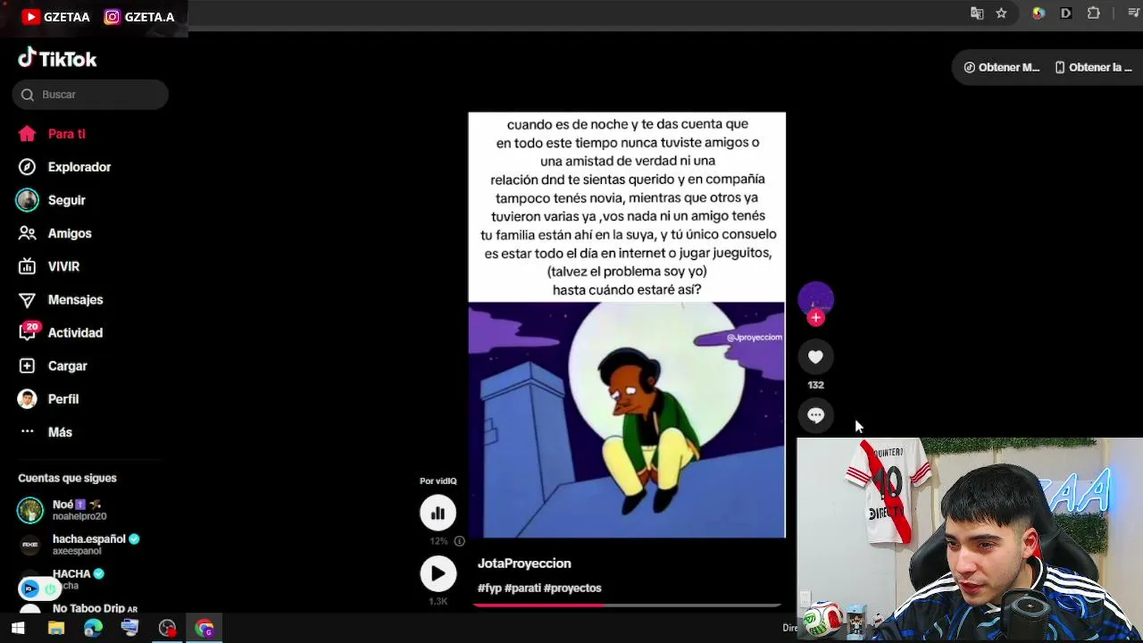Open the #fyp hashtag
Image resolution: width=1143 pixels, height=643 pixels.
tap(489, 589)
